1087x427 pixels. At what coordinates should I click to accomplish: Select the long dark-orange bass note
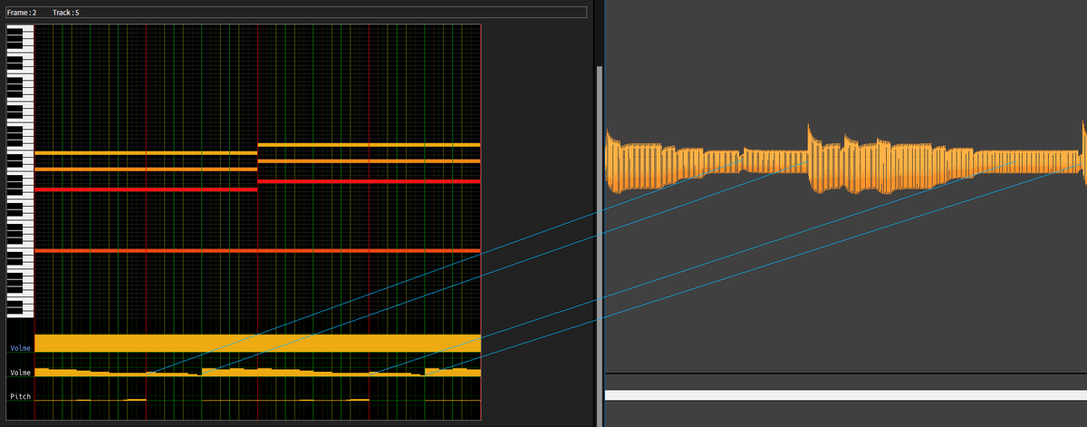point(257,250)
